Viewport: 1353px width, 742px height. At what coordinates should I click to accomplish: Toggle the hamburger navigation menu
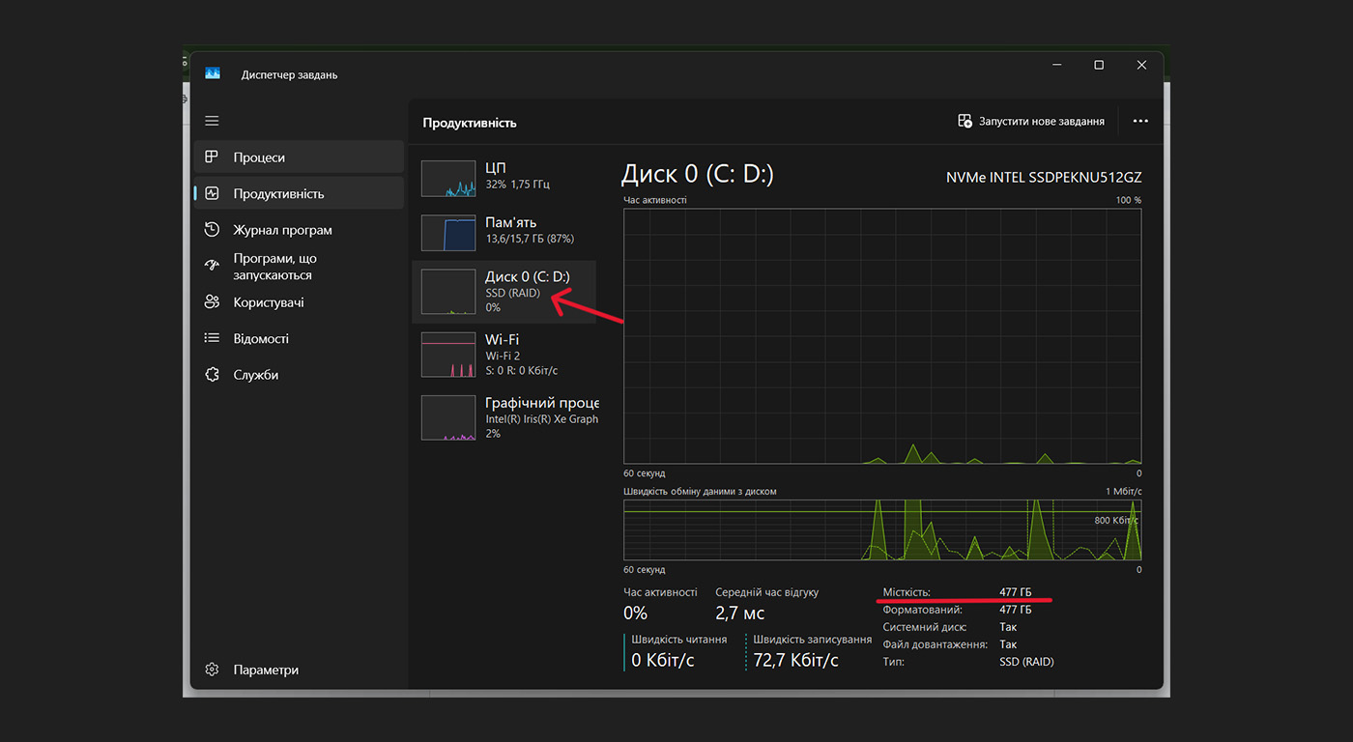212,121
